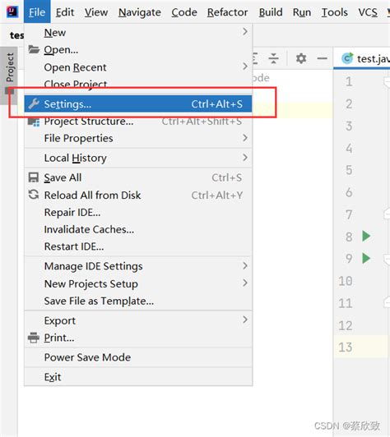Open the folder icon next to Open...

(x=34, y=49)
